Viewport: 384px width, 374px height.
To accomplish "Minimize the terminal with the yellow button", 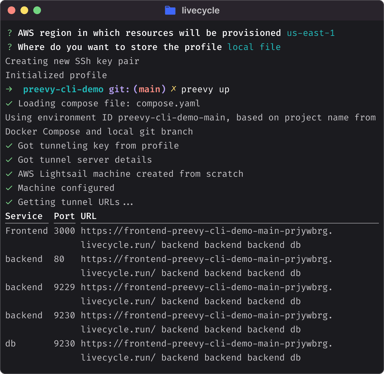I will [24, 10].
